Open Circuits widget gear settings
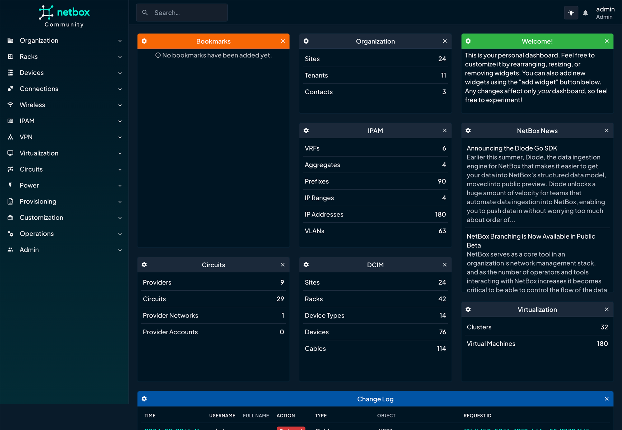 coord(144,264)
